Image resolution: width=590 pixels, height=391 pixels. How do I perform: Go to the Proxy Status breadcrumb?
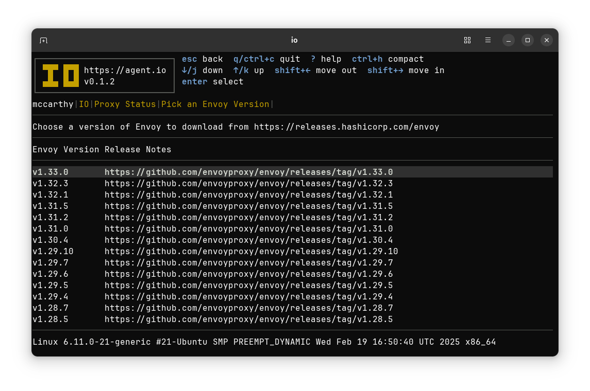click(125, 104)
